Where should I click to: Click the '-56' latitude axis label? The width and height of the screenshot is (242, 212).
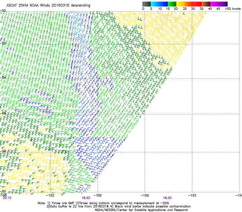coord(3,113)
